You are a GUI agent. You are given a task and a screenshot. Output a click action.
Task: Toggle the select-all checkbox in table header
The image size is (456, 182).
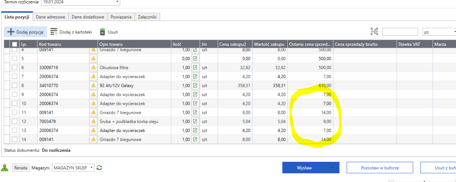click(14, 44)
